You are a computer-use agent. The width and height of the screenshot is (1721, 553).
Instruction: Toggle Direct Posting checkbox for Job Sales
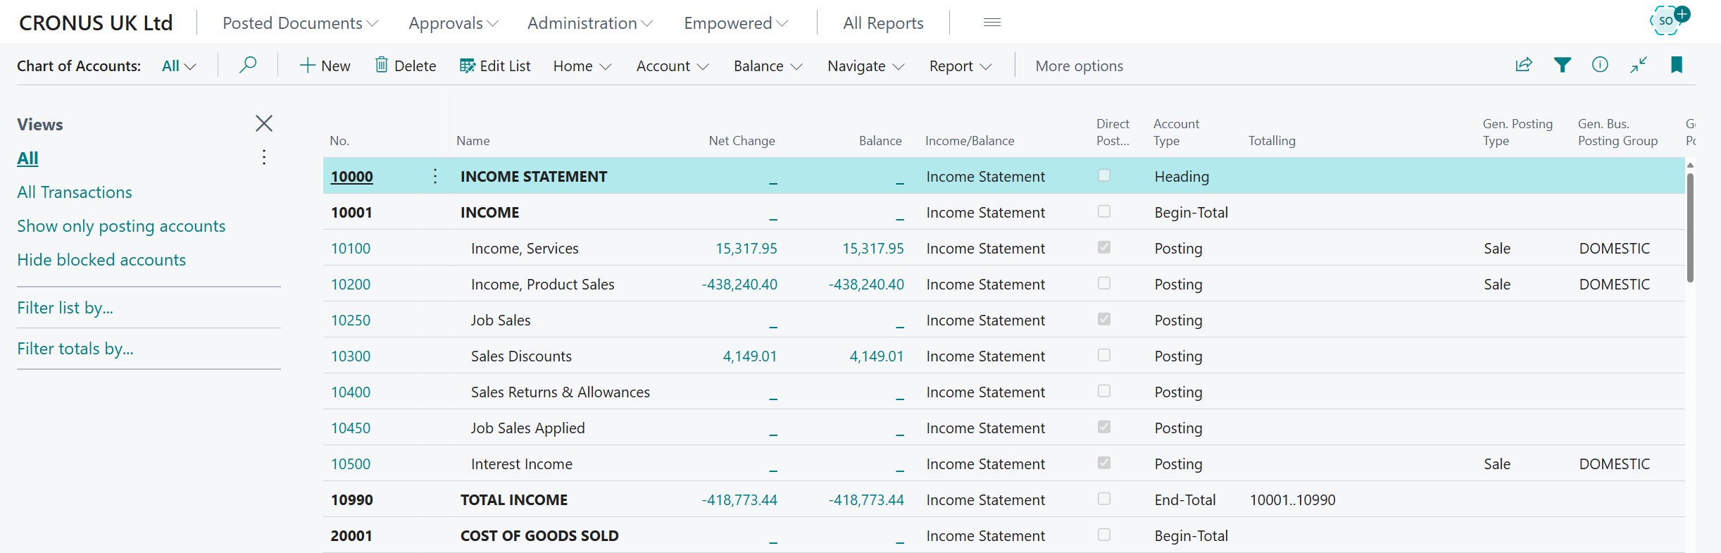click(x=1104, y=319)
